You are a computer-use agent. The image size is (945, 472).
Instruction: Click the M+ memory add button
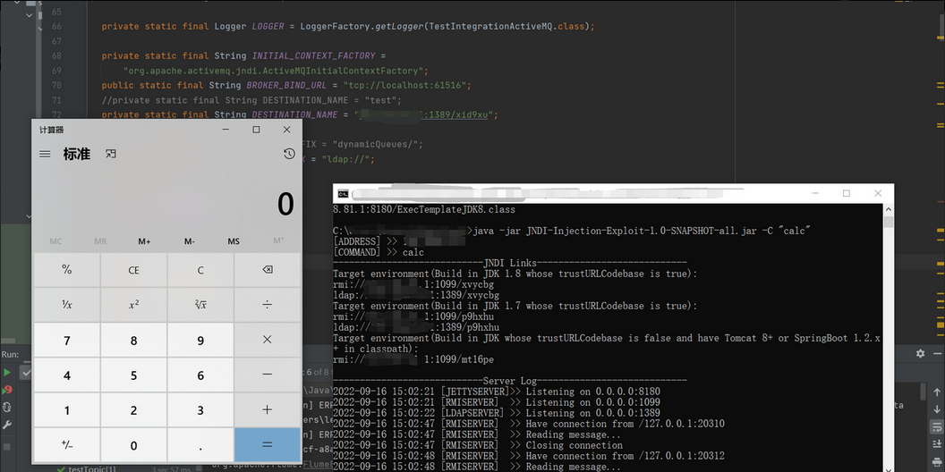145,241
